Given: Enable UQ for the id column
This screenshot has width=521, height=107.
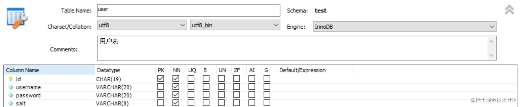Looking at the screenshot, I should point(191,78).
